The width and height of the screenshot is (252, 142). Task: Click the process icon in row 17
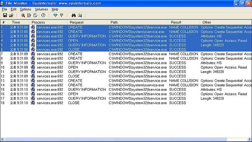click(x=33, y=98)
